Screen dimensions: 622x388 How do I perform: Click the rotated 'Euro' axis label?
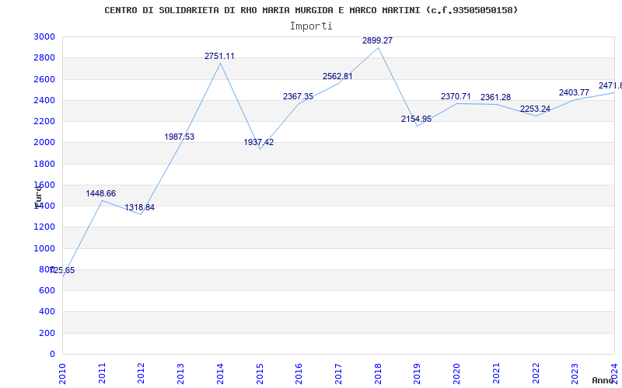(x=38, y=196)
